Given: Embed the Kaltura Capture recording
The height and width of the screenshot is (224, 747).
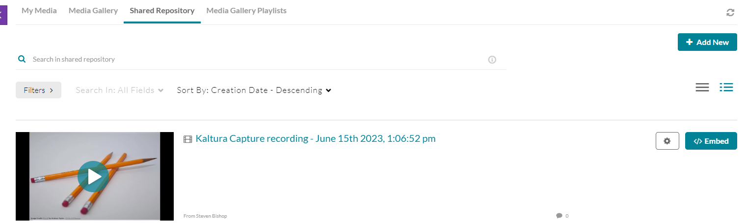Looking at the screenshot, I should (x=711, y=141).
